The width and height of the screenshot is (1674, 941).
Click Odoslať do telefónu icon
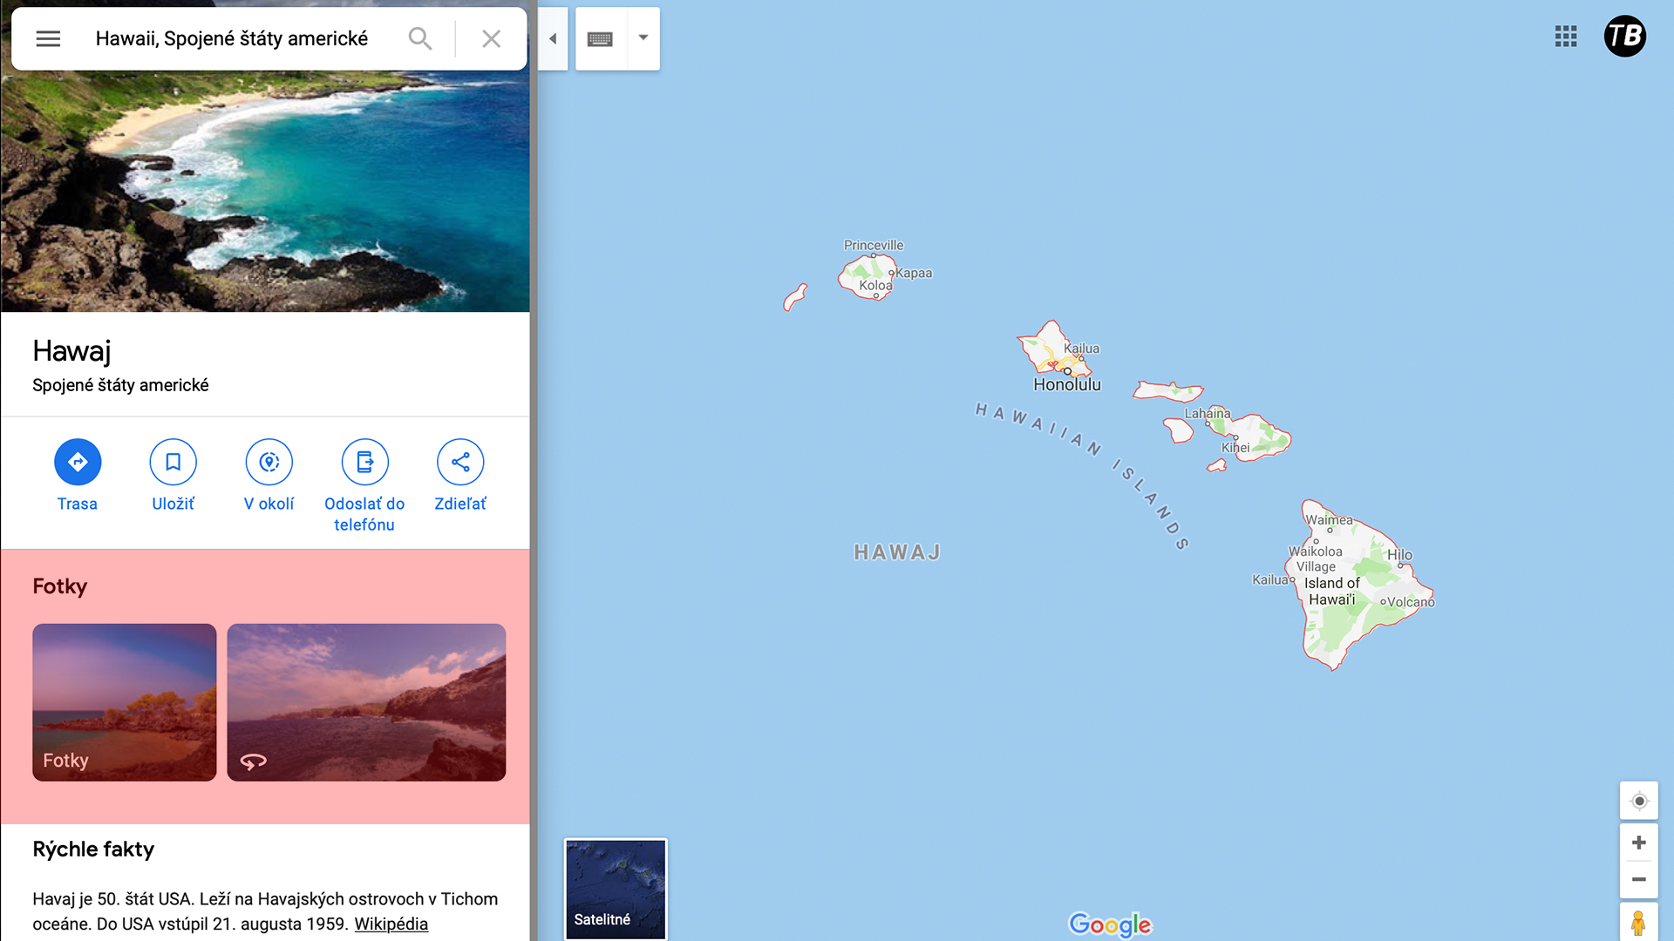[364, 462]
